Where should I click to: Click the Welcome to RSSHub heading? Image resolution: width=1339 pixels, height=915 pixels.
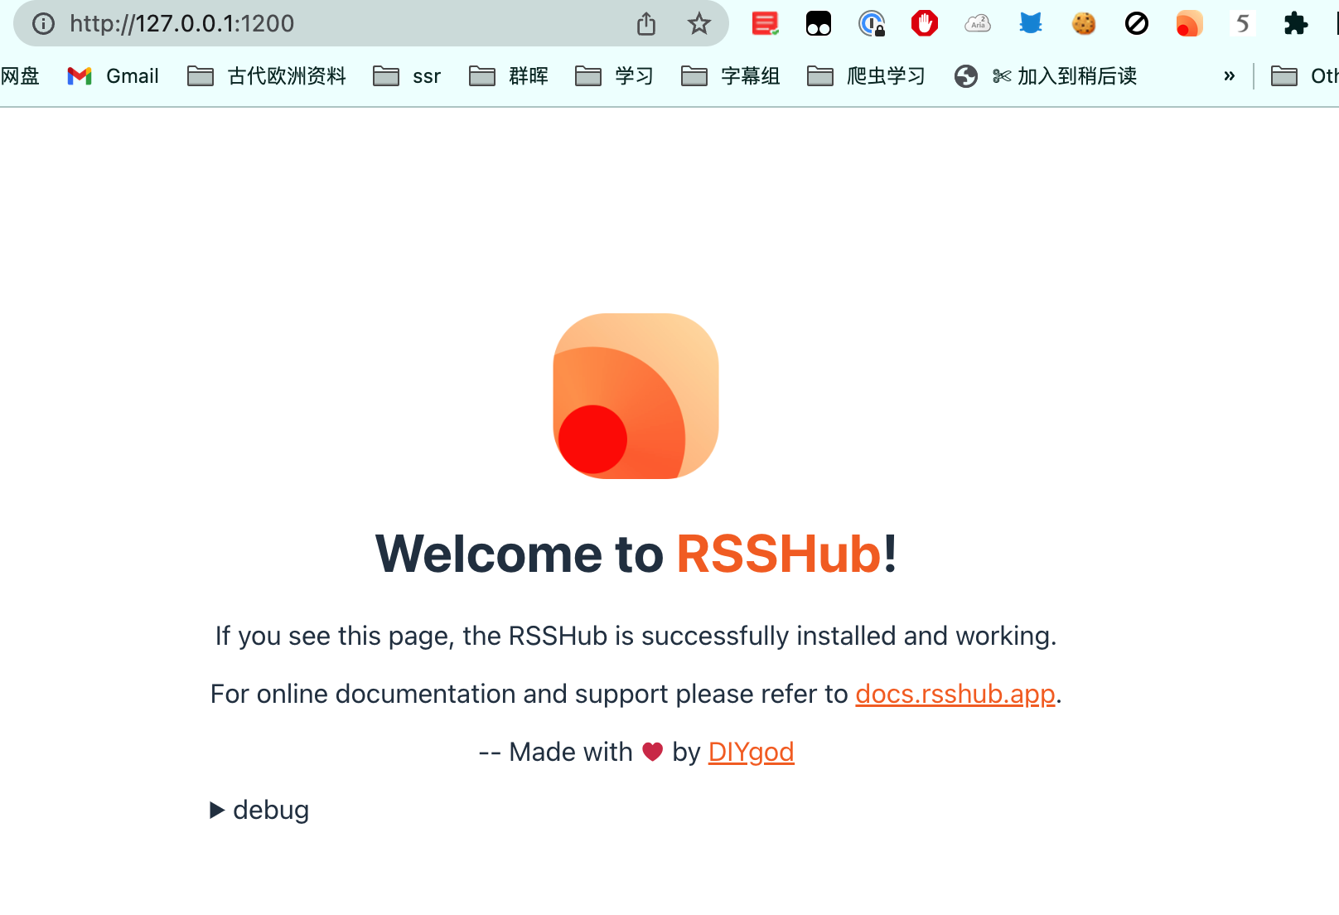pyautogui.click(x=636, y=554)
